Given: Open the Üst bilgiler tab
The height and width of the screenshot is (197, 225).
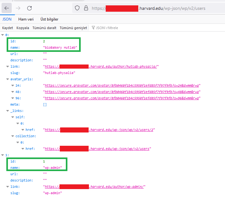Looking at the screenshot, I should coord(49,19).
